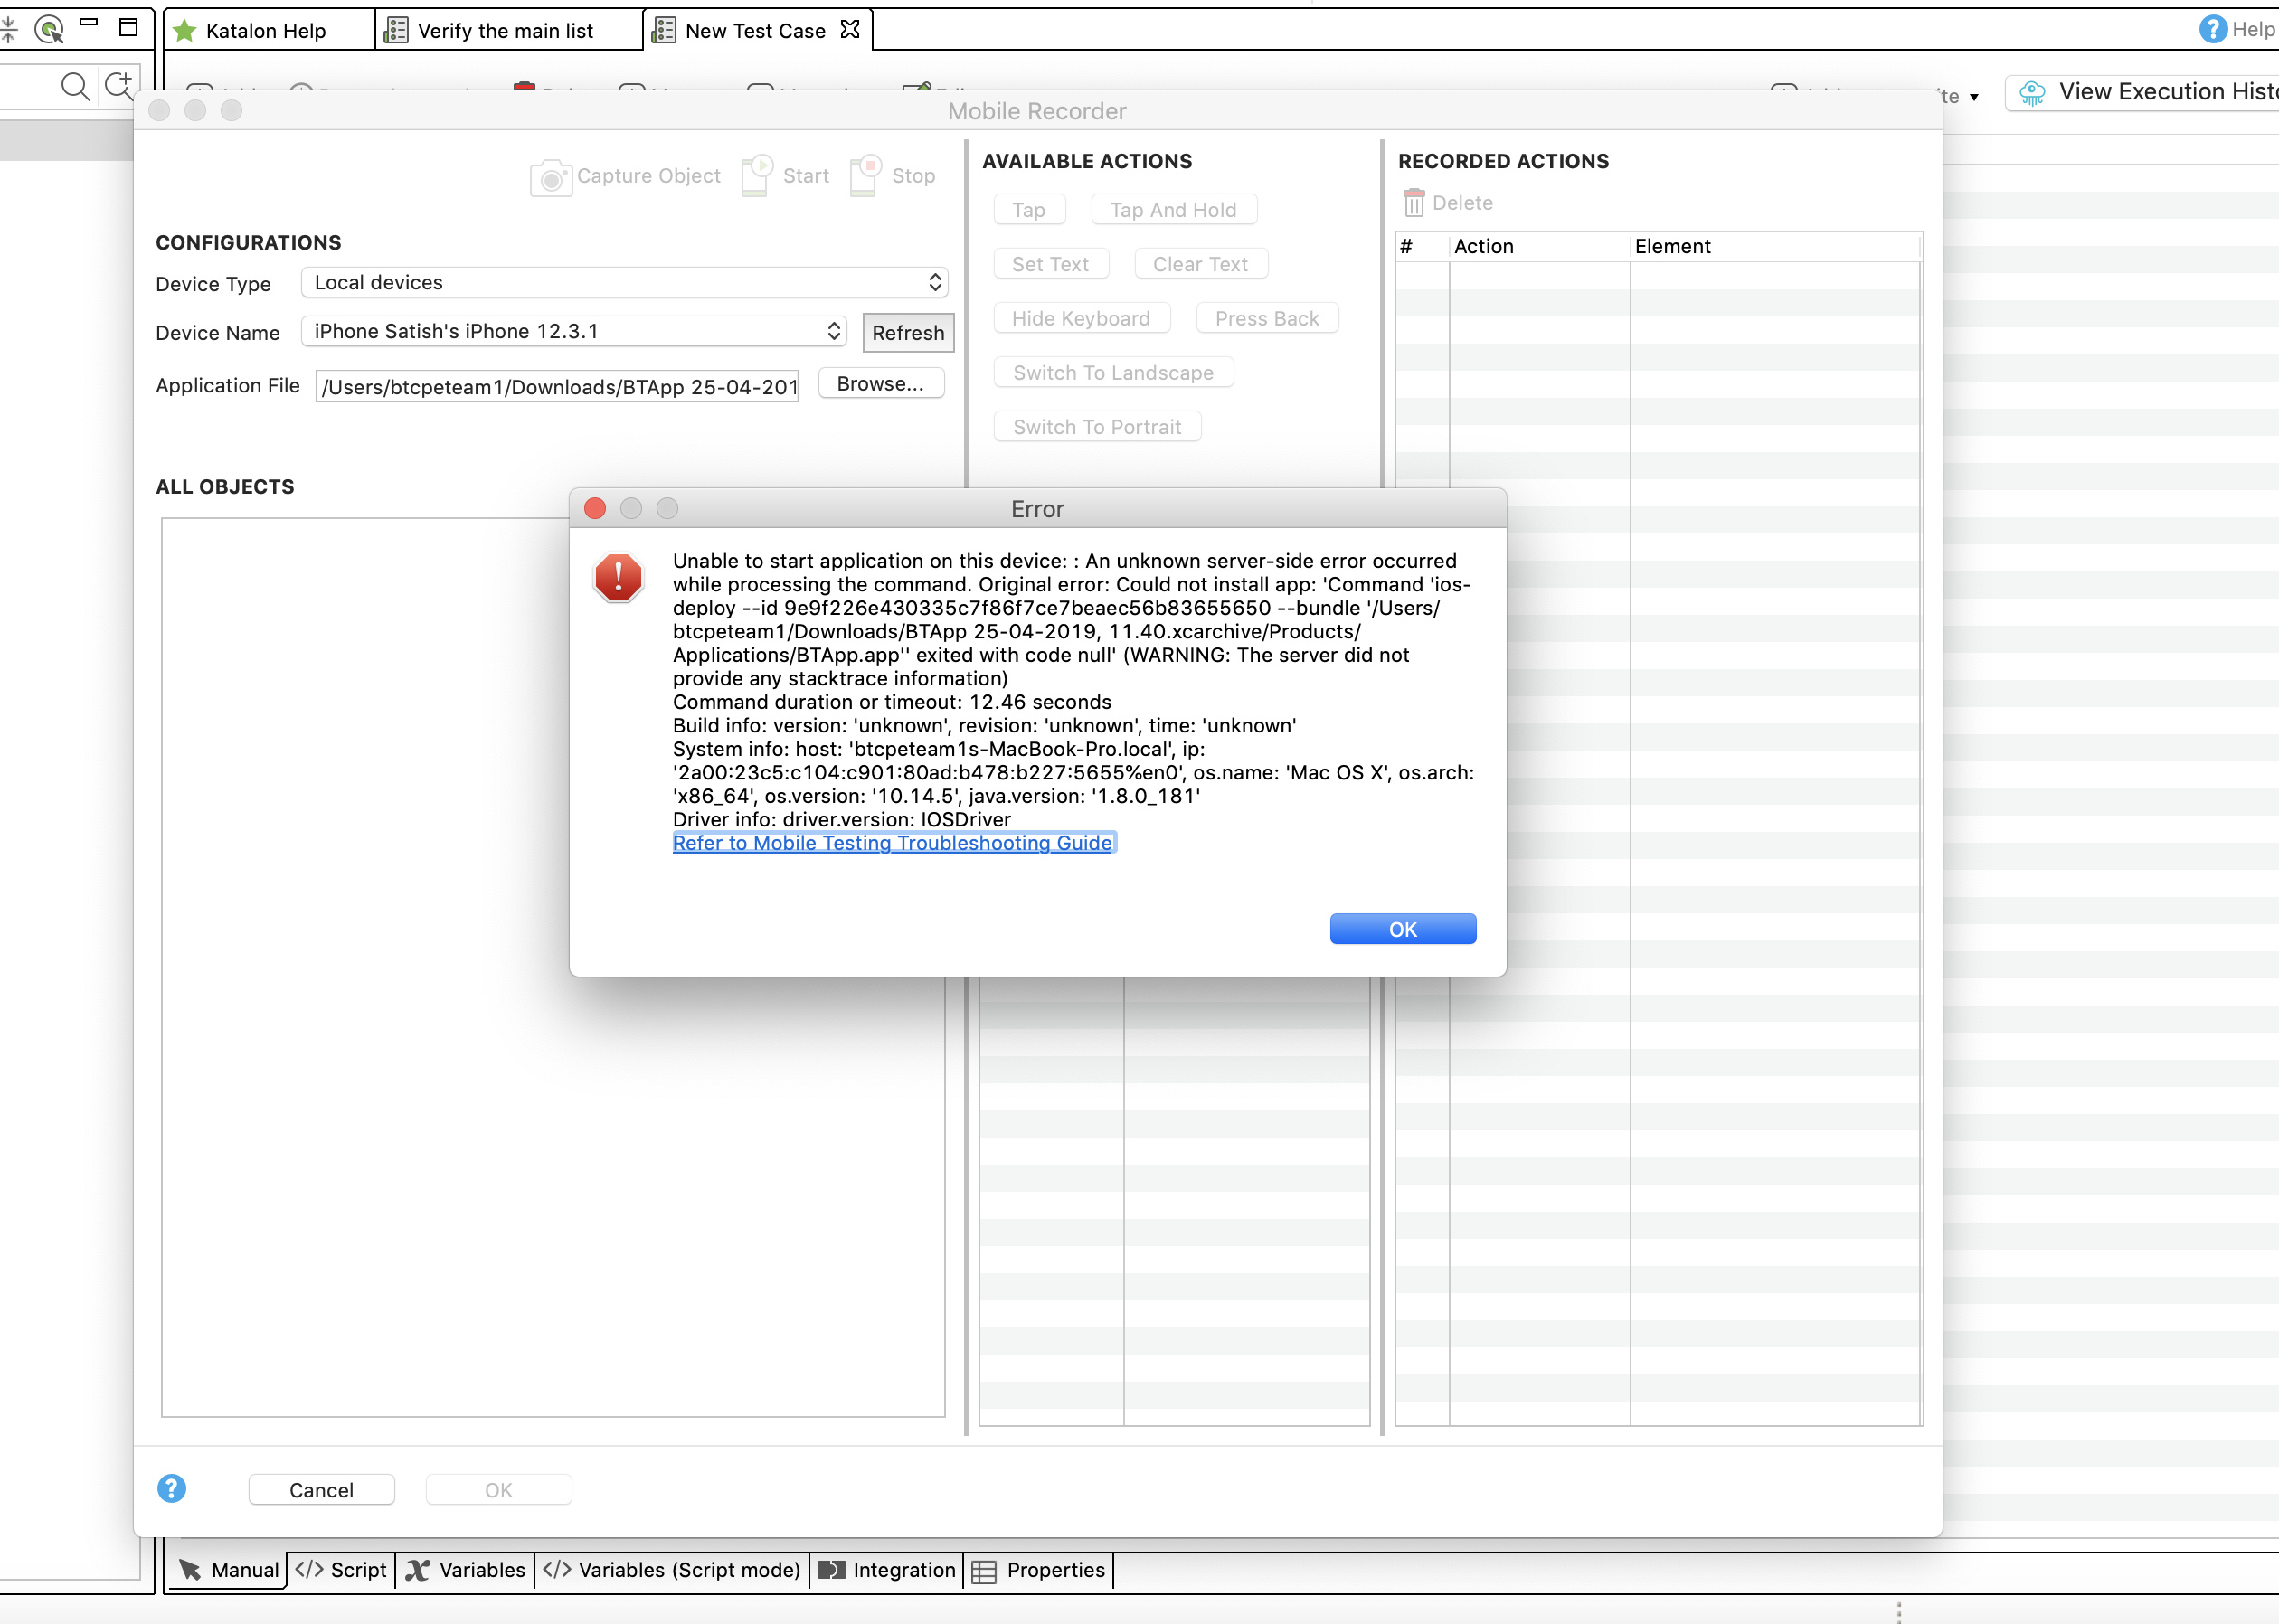This screenshot has width=2279, height=1624.
Task: Click the collapse arrows icon in top-left corner
Action: 10,28
